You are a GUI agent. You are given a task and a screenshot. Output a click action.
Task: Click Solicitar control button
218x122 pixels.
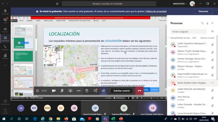(122, 91)
